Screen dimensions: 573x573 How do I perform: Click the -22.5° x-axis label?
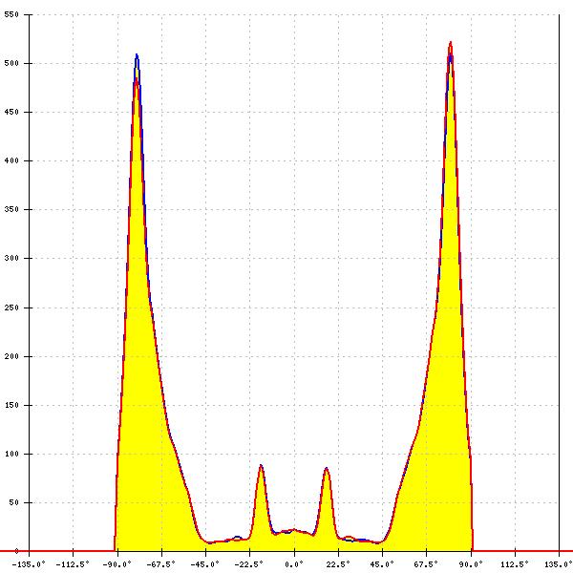click(x=249, y=564)
